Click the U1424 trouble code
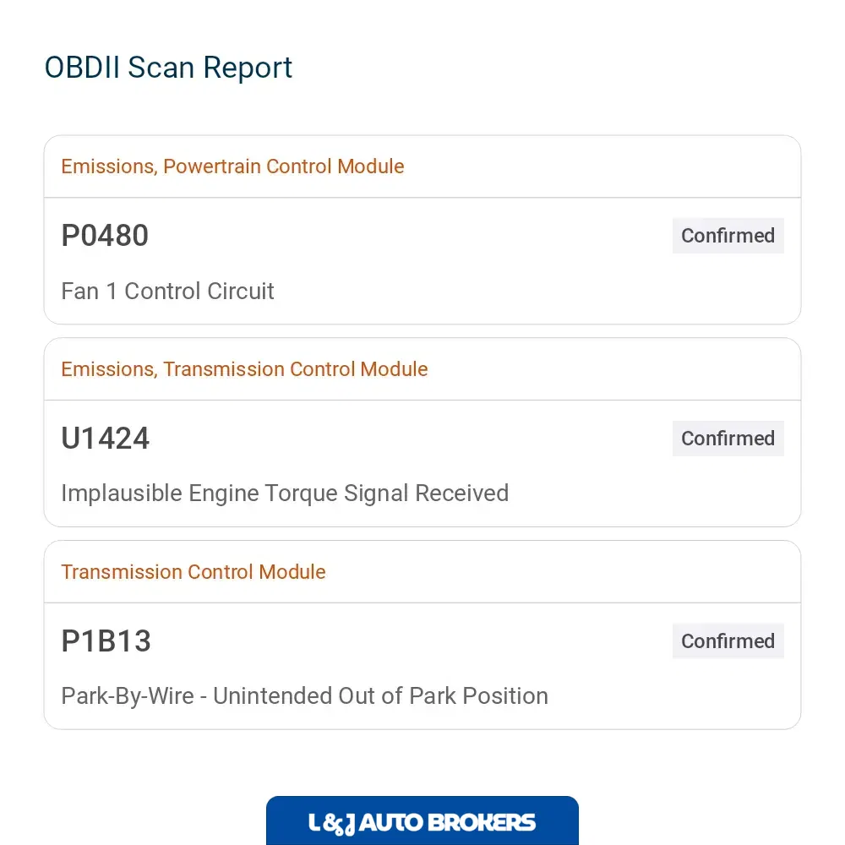This screenshot has height=845, width=845. point(105,438)
